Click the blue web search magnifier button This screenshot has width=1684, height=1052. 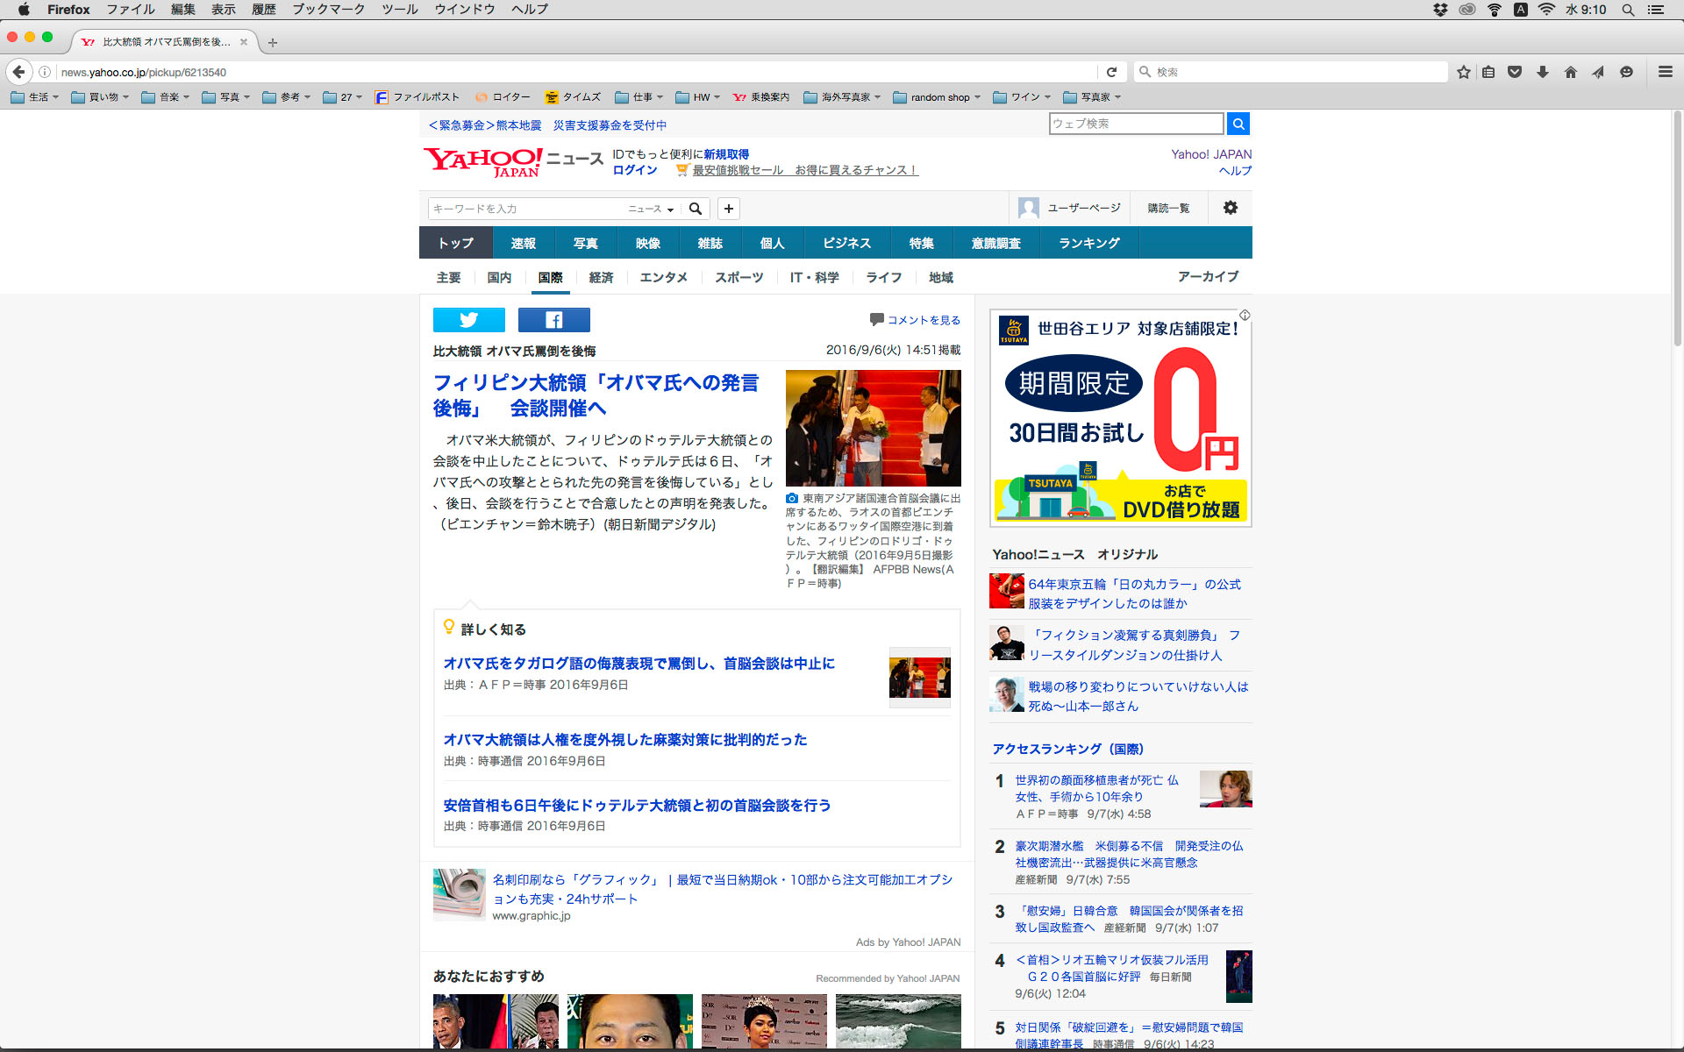point(1238,124)
